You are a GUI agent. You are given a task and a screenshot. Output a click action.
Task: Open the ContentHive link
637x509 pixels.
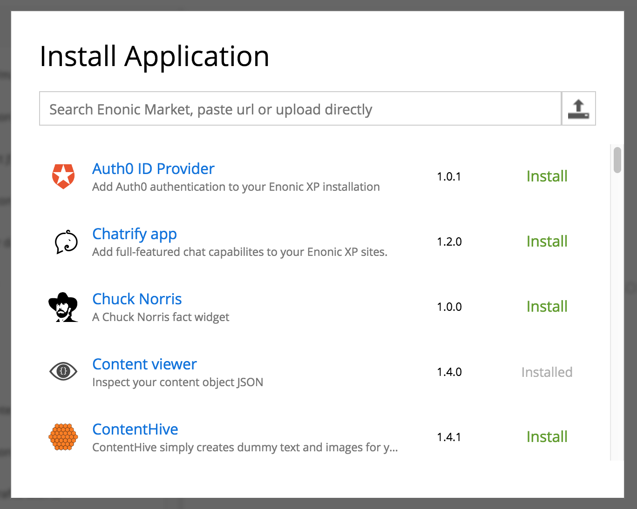[x=135, y=429]
